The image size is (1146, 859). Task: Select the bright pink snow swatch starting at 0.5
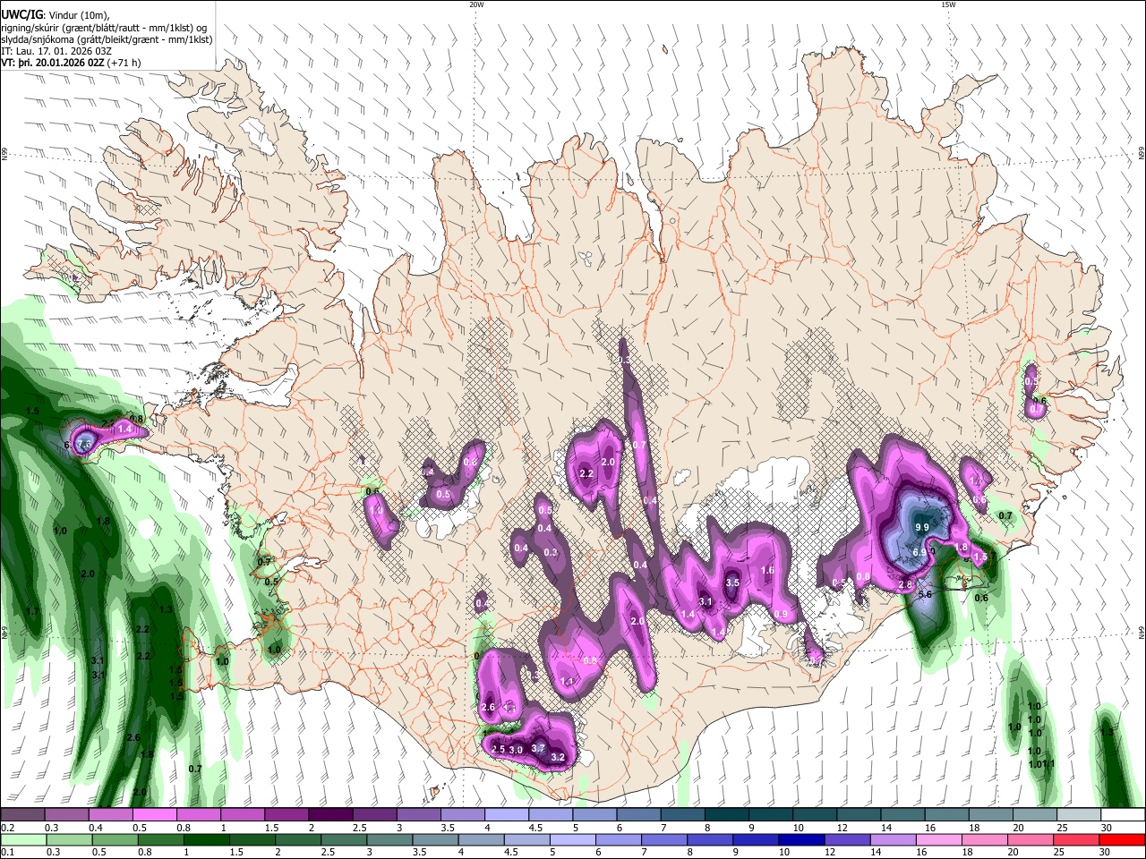[x=154, y=815]
